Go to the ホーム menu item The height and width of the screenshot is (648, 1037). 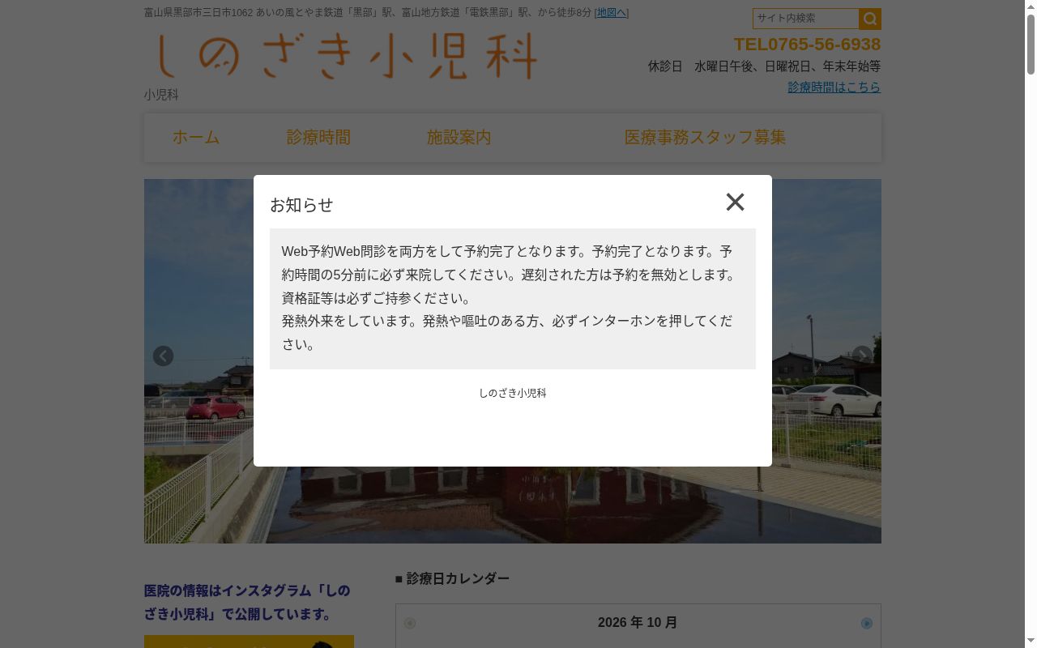point(196,138)
